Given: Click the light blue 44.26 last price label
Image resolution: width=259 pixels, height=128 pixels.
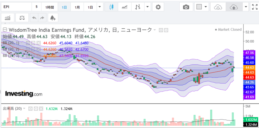Looking at the screenshot, I should 250,82.
